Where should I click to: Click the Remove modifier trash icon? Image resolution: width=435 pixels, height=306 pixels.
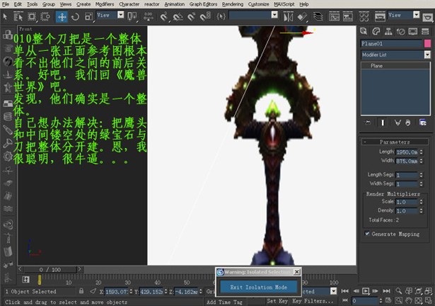(x=408, y=123)
